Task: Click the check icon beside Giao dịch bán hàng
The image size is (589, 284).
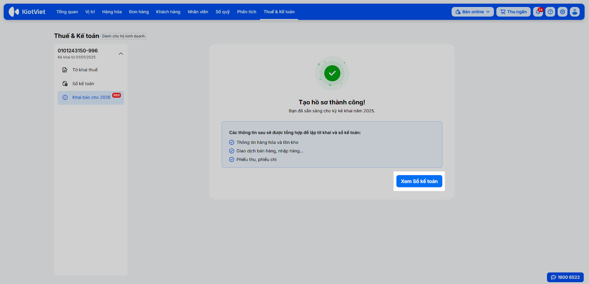Action: (x=232, y=151)
